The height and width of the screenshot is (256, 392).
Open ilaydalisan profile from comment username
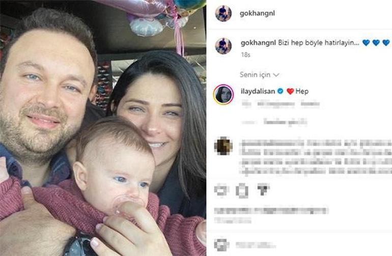pos(258,91)
